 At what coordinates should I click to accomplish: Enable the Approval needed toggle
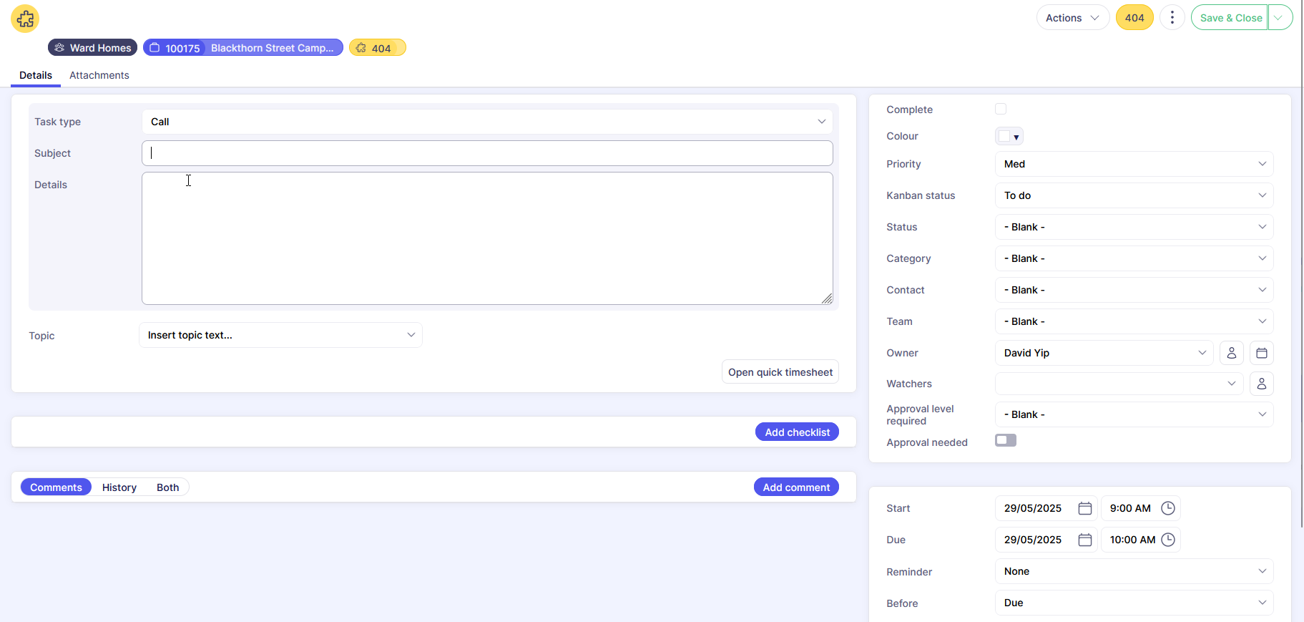1005,441
